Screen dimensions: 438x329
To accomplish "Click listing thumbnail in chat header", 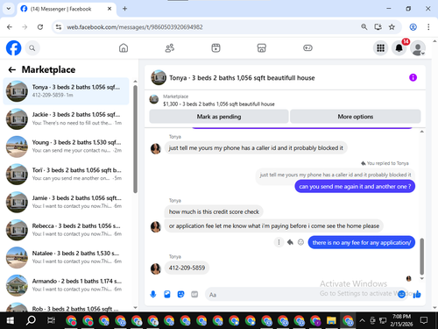I will coord(159,77).
